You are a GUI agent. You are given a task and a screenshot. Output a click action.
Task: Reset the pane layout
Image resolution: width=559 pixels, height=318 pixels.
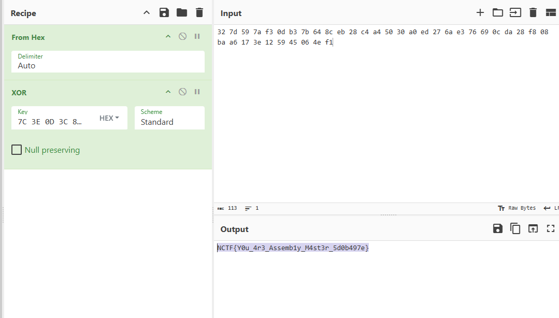tap(551, 13)
